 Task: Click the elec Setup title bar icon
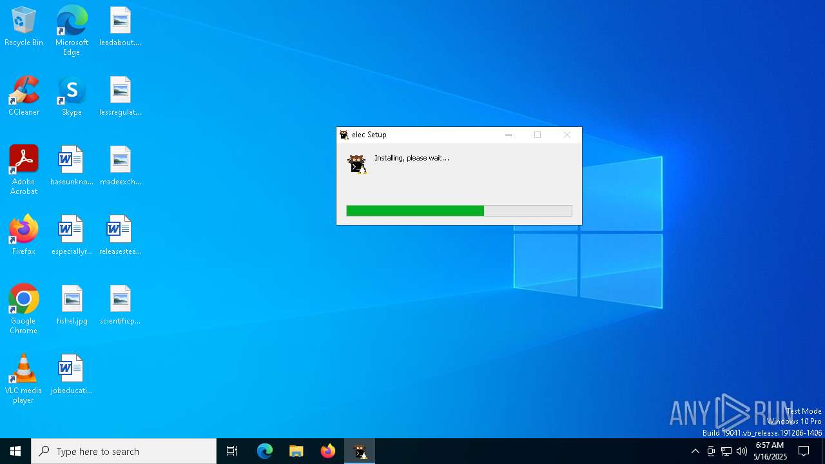(344, 135)
